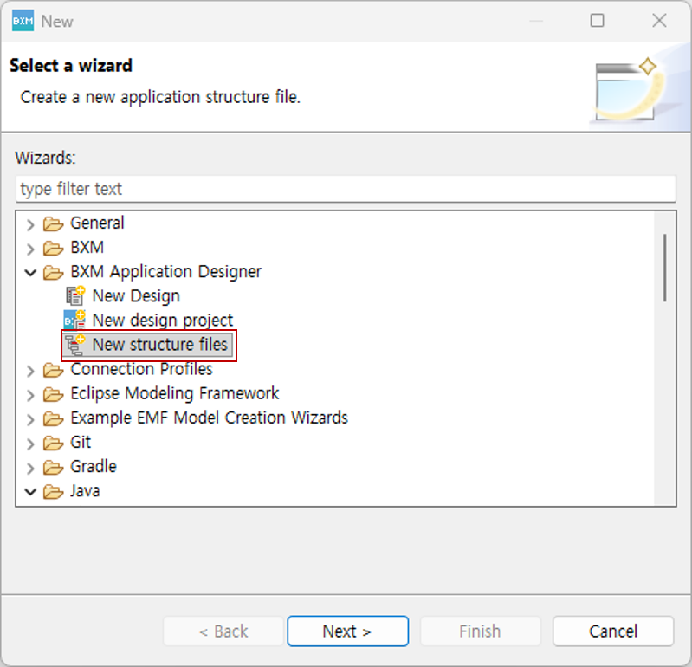This screenshot has height=667, width=692.
Task: Click the New structure files icon
Action: click(x=75, y=345)
